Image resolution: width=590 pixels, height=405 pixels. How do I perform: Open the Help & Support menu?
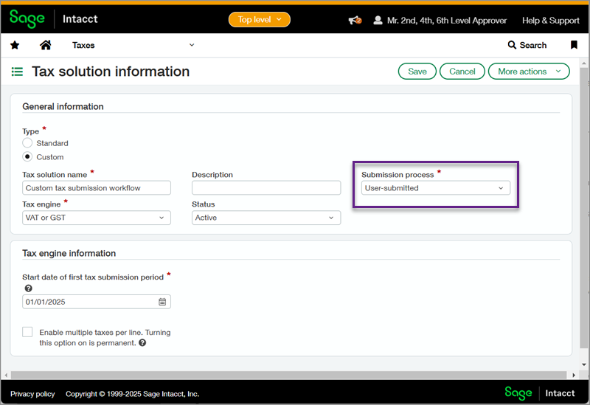click(550, 20)
